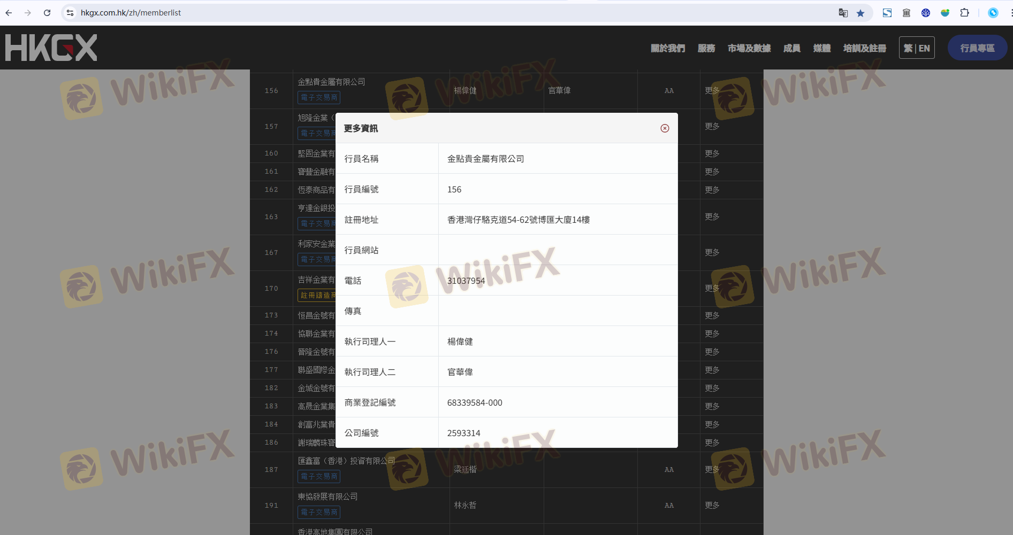This screenshot has height=535, width=1013.
Task: Select business registration number 68339584-000
Action: point(475,402)
